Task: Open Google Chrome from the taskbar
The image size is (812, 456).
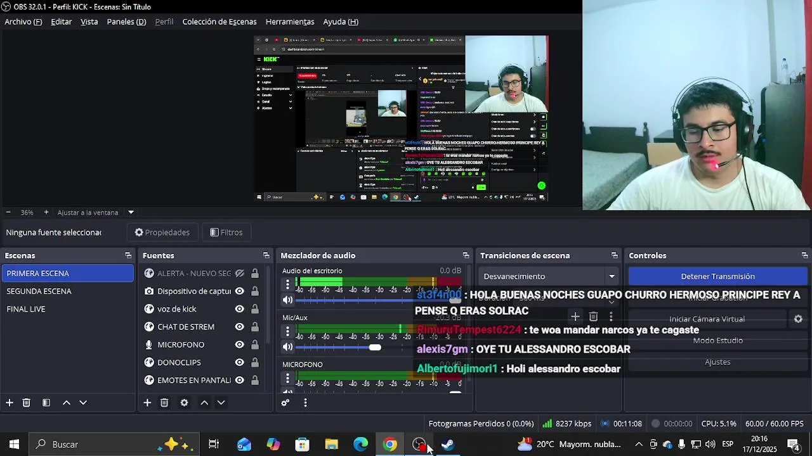Action: (x=390, y=445)
